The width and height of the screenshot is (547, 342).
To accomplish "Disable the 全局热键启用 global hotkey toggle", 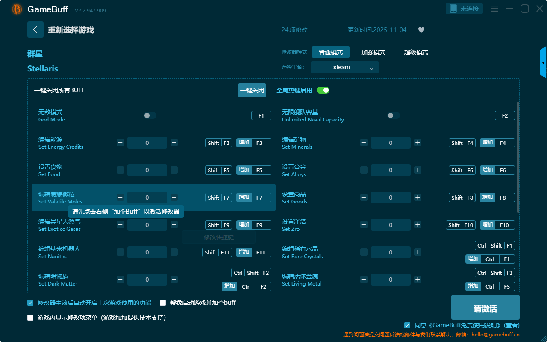I will 323,90.
